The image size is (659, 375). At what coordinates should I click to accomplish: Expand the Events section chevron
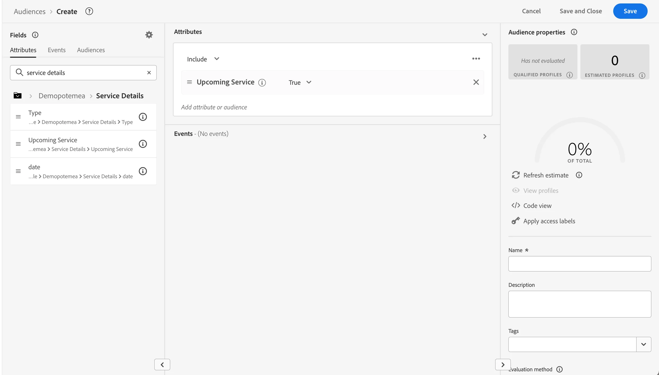pos(485,136)
